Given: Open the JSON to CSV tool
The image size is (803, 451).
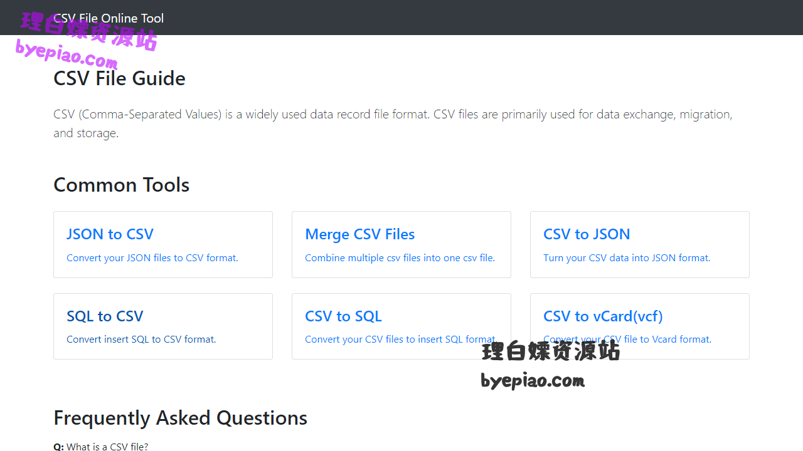Looking at the screenshot, I should [x=163, y=244].
